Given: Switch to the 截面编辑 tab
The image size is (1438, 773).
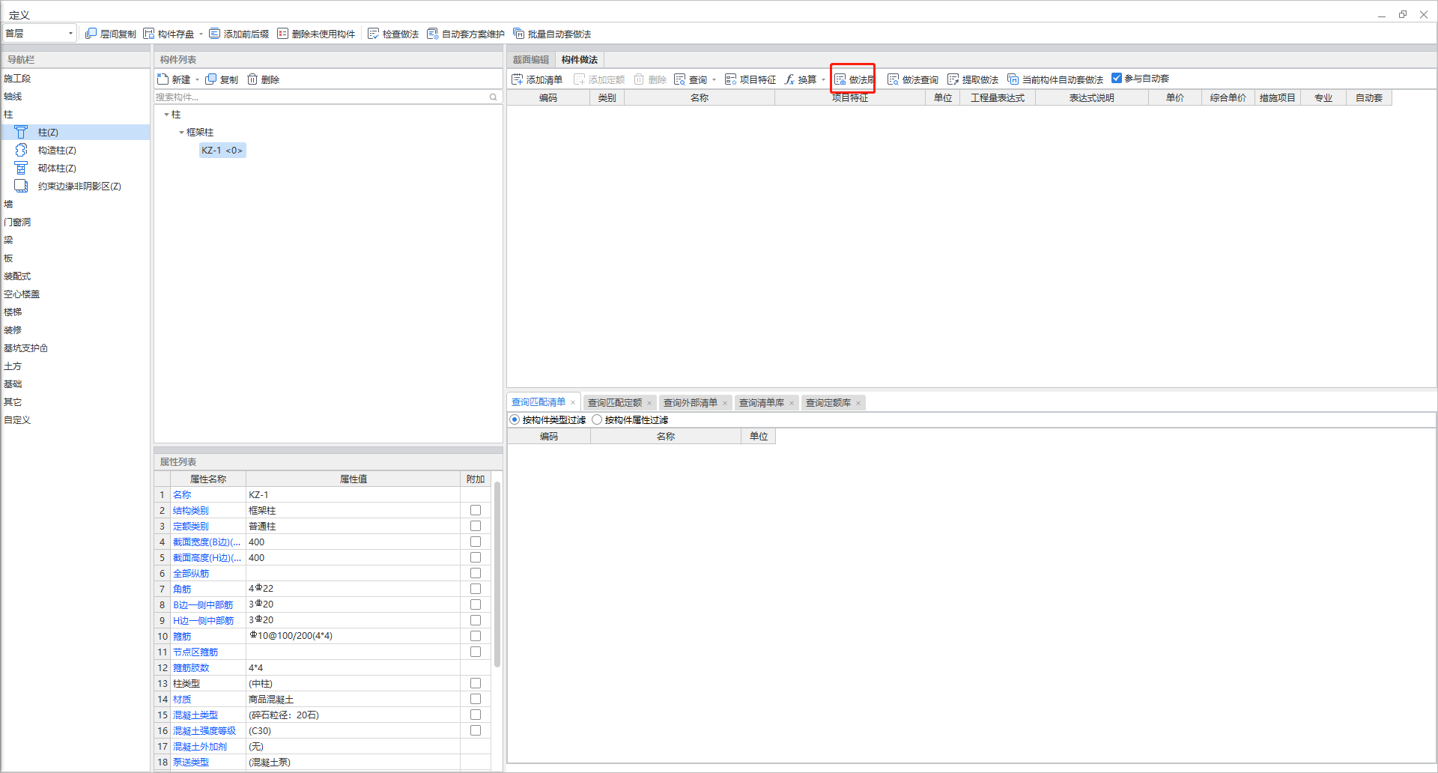Looking at the screenshot, I should (531, 59).
